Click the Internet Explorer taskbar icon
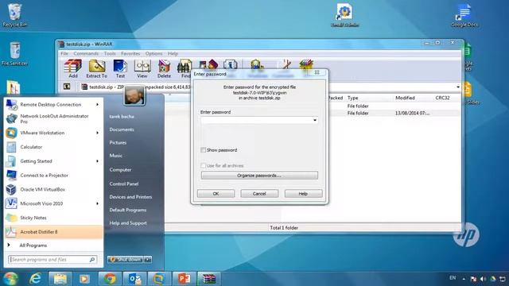Screen dimensions: 509x286 coord(35,279)
